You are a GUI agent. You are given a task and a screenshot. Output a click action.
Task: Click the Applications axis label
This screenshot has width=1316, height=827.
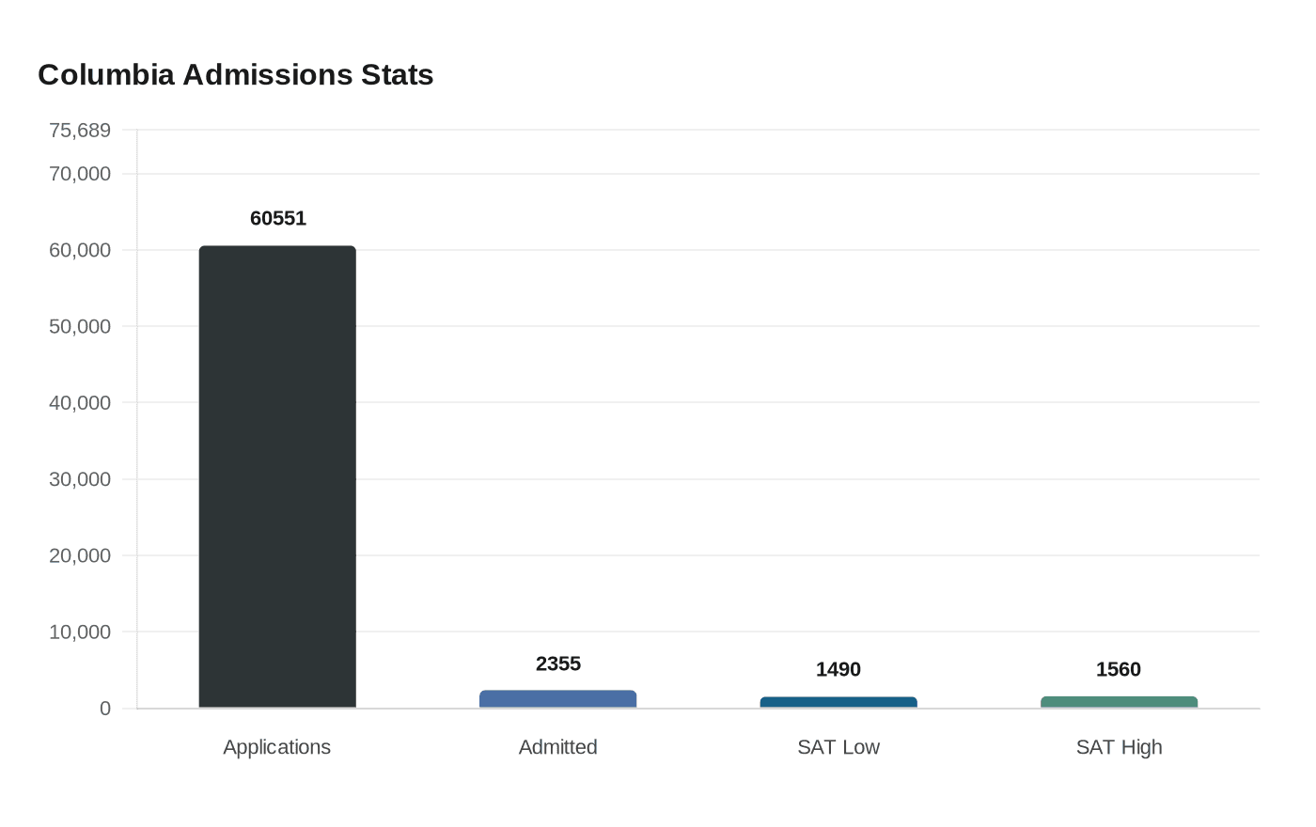click(277, 747)
